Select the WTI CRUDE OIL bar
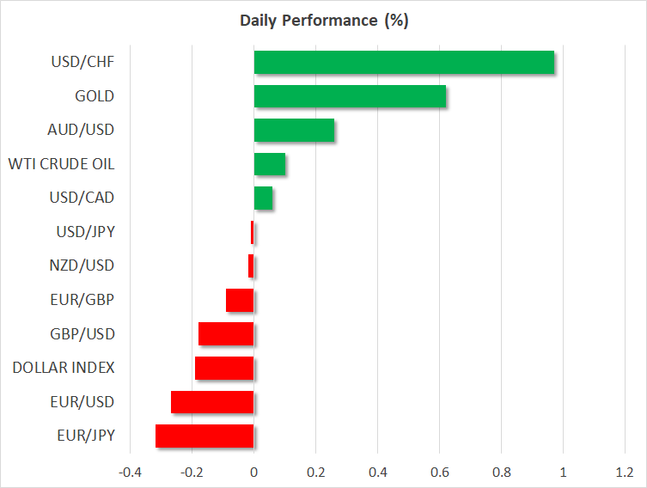Image resolution: width=647 pixels, height=488 pixels. point(270,164)
